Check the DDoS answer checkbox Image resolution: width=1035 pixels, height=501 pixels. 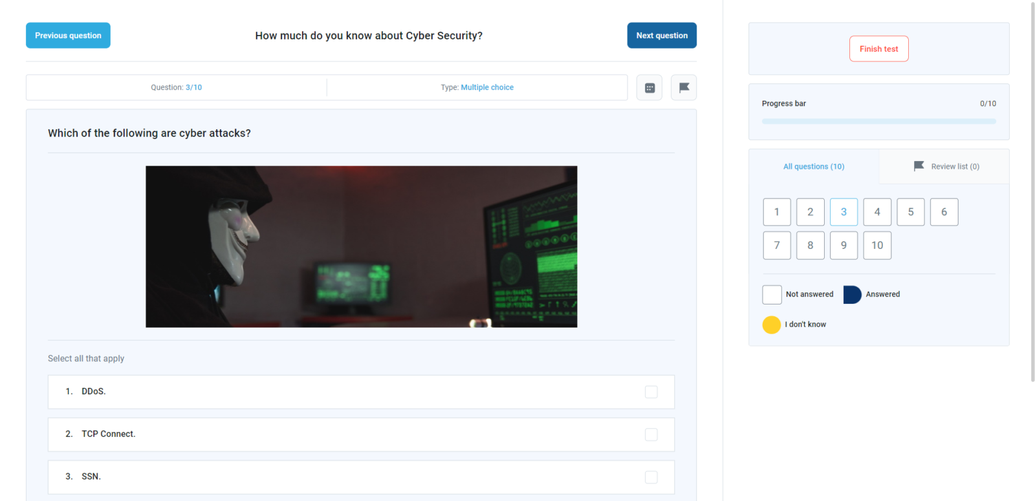(x=651, y=392)
